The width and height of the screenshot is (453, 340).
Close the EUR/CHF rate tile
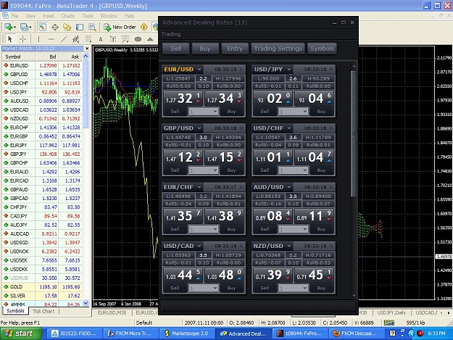(x=241, y=187)
